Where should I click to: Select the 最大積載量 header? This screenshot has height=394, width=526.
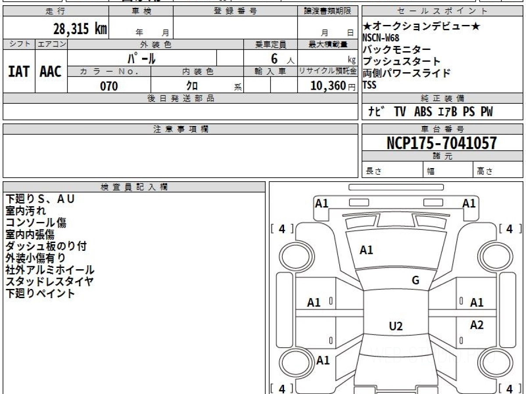[327, 44]
